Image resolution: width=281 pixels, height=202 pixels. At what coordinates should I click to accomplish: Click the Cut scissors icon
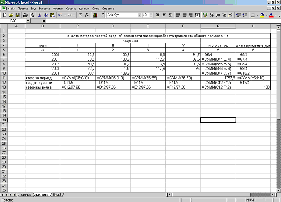pos(40,15)
